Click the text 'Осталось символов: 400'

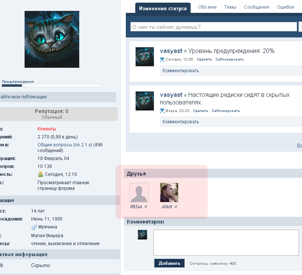(213, 263)
